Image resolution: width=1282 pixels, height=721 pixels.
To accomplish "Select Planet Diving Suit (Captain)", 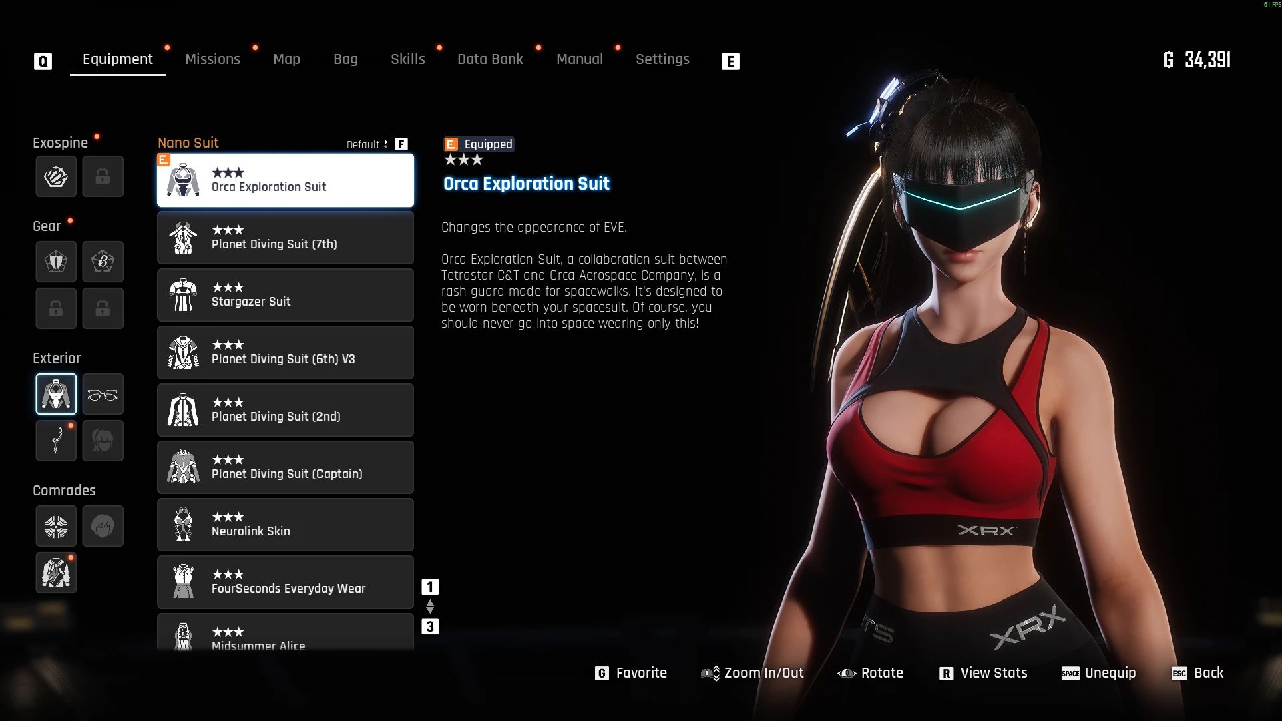I will (285, 467).
